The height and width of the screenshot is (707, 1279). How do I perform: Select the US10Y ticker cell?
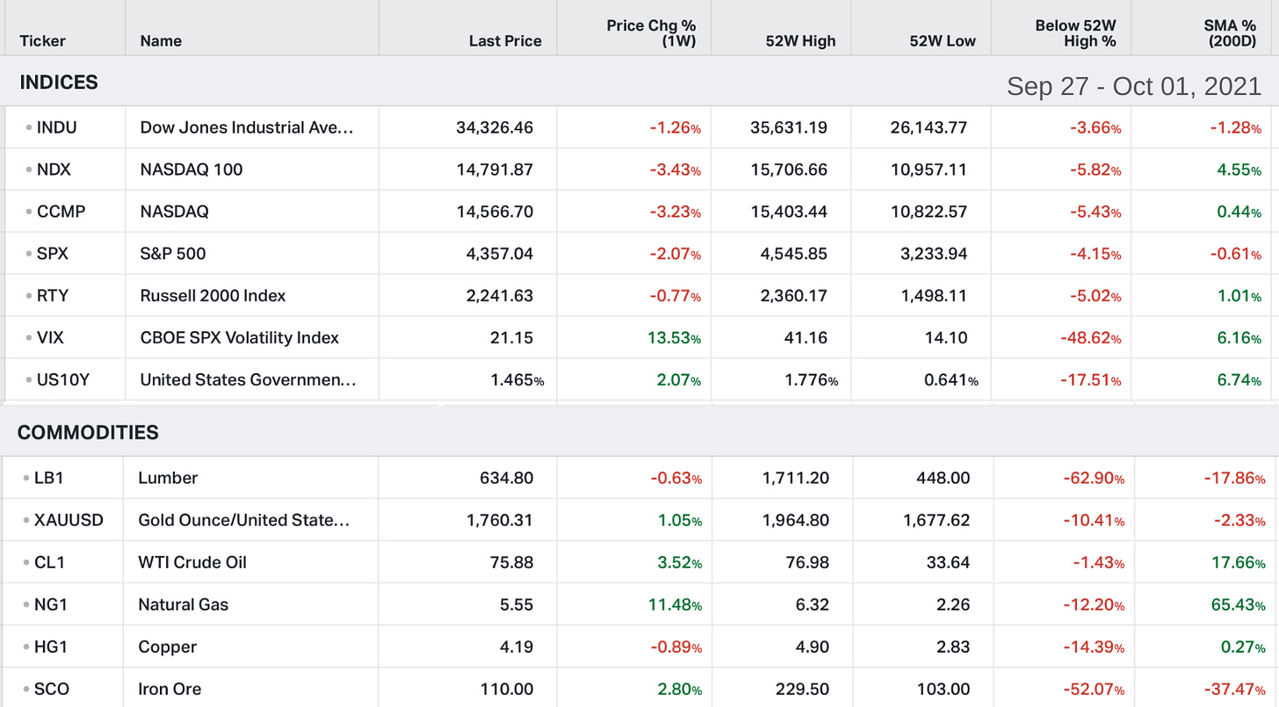(x=64, y=380)
